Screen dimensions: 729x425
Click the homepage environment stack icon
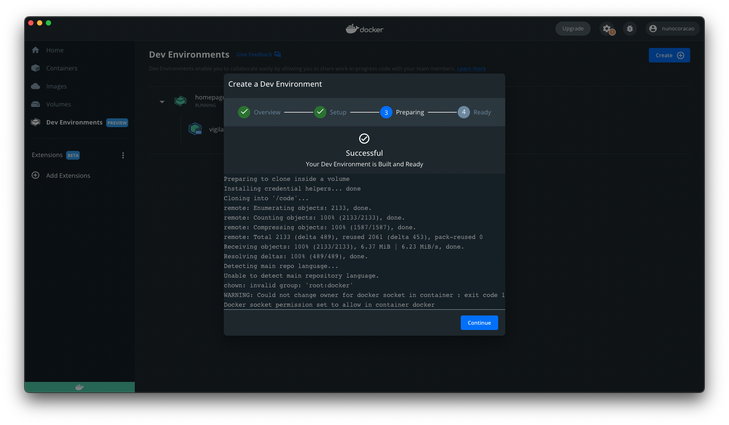pyautogui.click(x=181, y=101)
